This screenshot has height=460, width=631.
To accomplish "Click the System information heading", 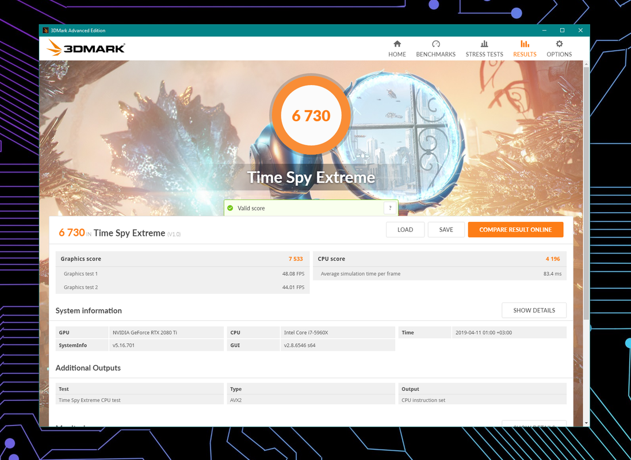I will pyautogui.click(x=89, y=310).
